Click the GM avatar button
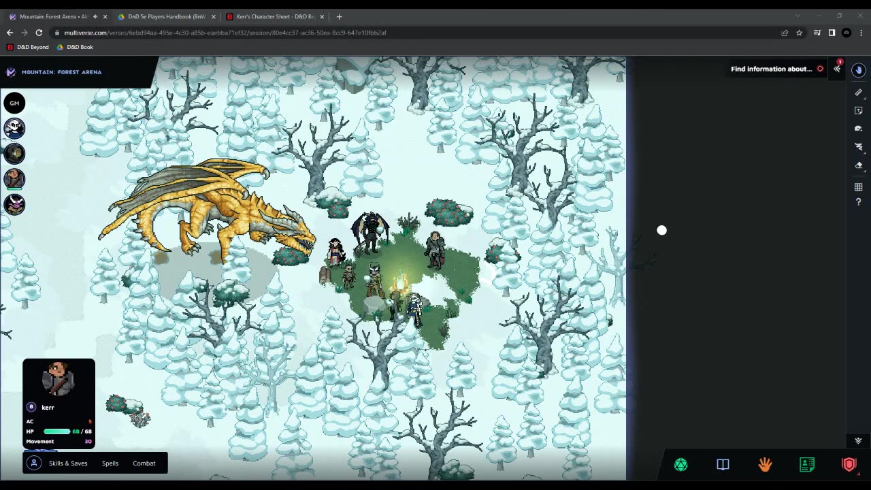Screen dimensions: 871x490 (14, 103)
